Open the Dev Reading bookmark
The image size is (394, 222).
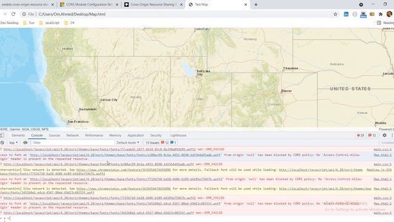(9, 23)
